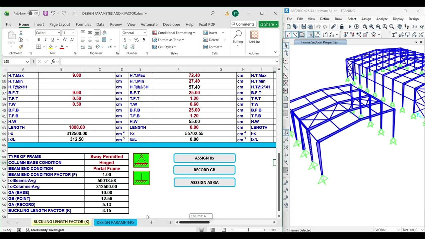
Task: Click the RECORD GB button
Action: click(205, 170)
